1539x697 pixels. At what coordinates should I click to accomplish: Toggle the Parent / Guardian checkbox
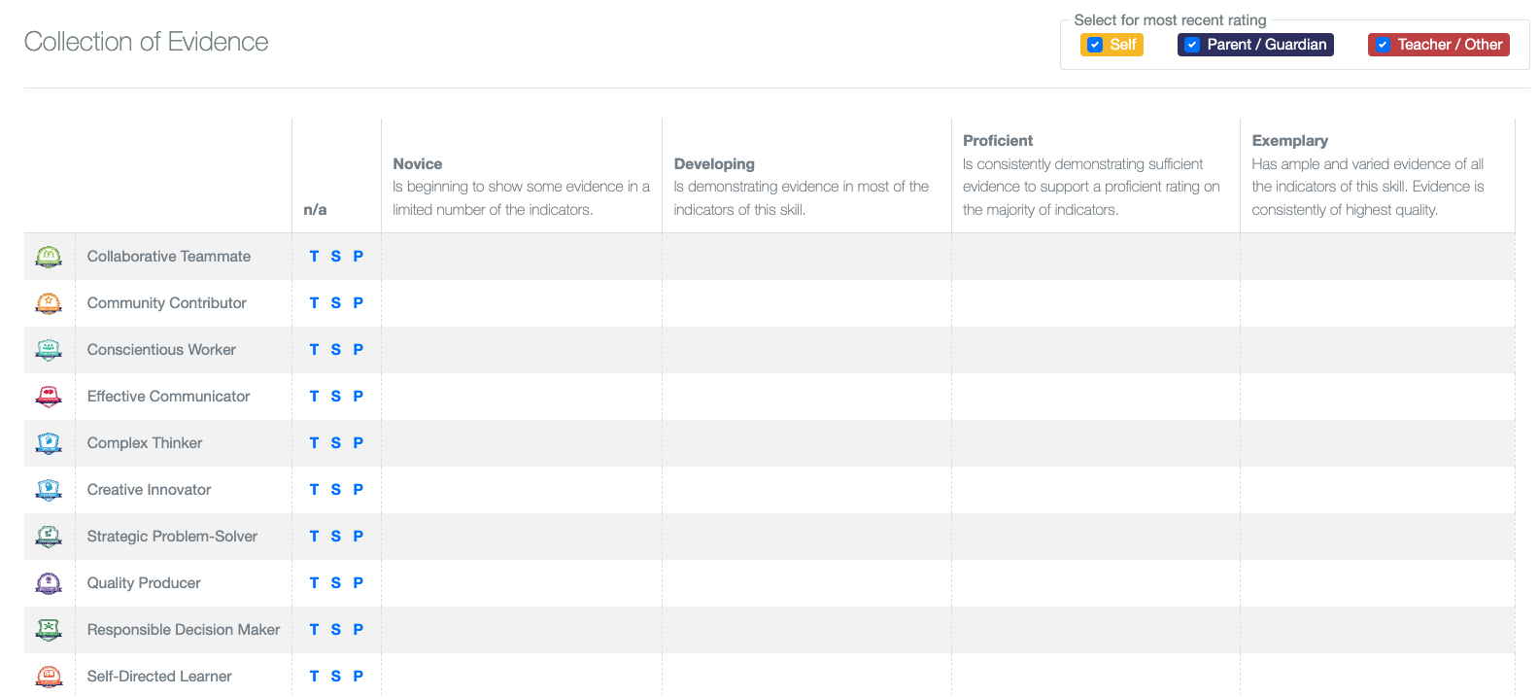click(x=1192, y=45)
